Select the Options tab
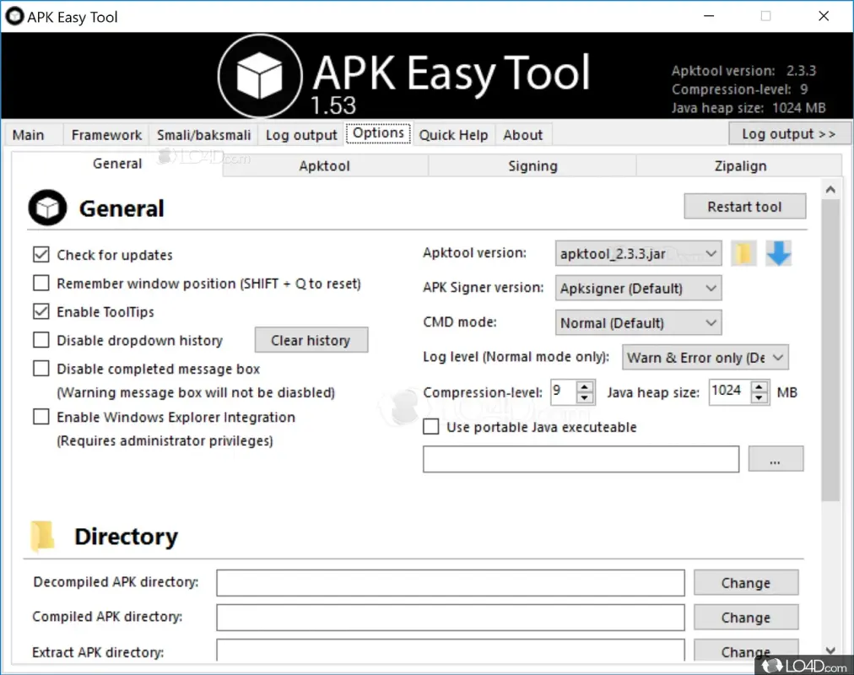This screenshot has width=854, height=675. 379,133
